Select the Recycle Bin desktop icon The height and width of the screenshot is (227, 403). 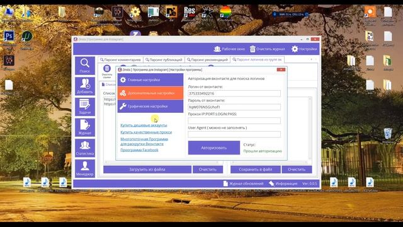point(388,136)
